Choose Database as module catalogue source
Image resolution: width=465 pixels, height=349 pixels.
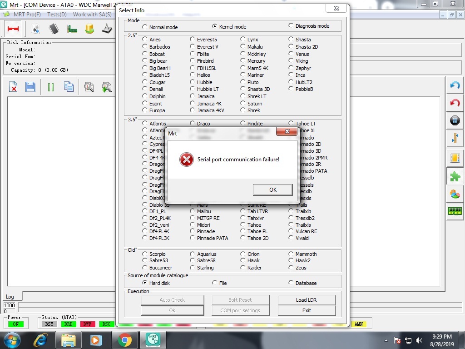point(291,283)
